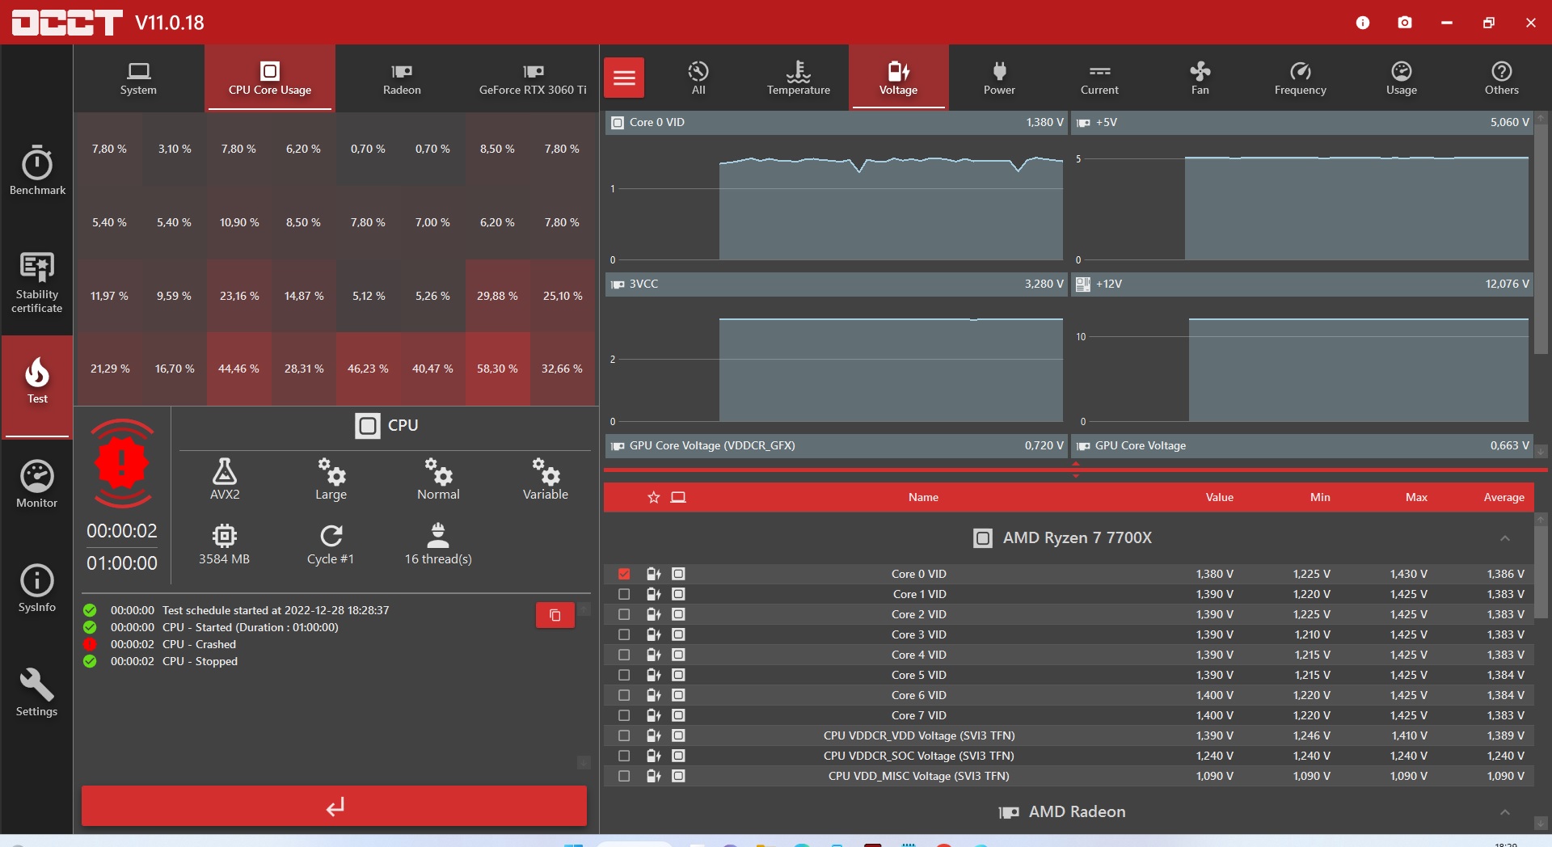Viewport: 1552px width, 847px height.
Task: Click the Large data set gears icon
Action: tap(331, 470)
